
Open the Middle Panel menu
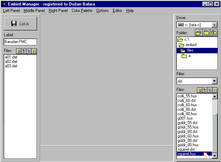point(34,11)
